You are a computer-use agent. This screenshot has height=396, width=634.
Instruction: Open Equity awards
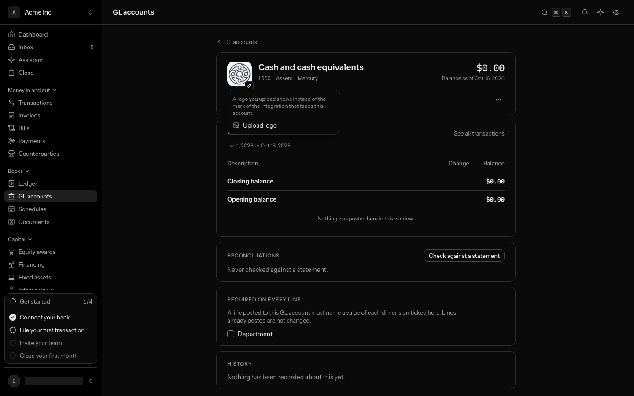click(51, 252)
